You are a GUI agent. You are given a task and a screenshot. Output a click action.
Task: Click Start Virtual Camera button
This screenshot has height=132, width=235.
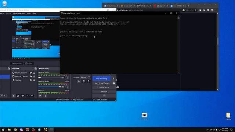[102, 83]
